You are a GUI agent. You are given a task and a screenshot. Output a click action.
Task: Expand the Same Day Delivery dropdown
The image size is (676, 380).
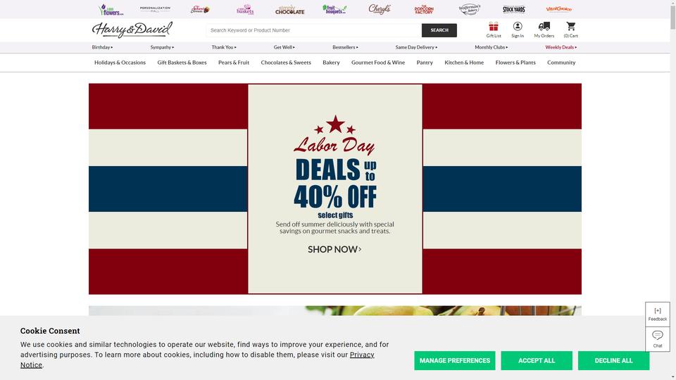[x=416, y=47]
